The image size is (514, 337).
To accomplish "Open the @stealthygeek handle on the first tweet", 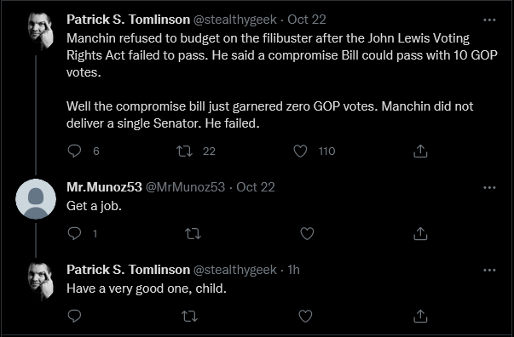I will pyautogui.click(x=235, y=20).
